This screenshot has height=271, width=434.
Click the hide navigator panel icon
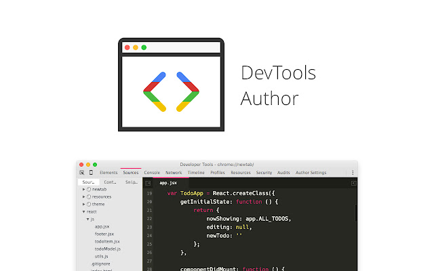147,183
